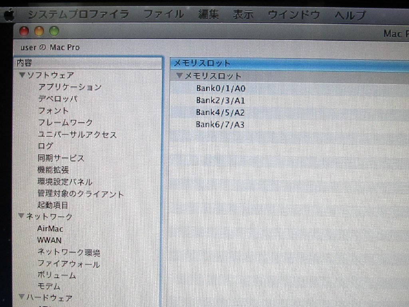The image size is (409, 307).
Task: Open the 表示 menu
Action: click(x=243, y=15)
